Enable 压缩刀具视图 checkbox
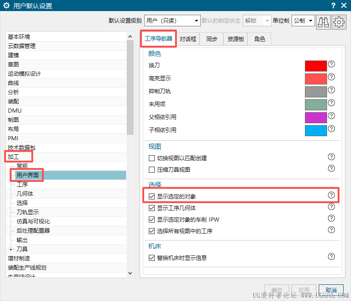 (152, 169)
